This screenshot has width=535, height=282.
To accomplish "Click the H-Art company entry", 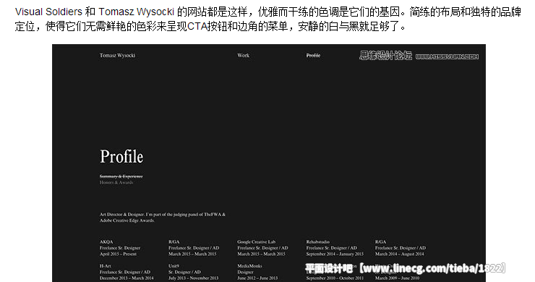I will point(105,266).
